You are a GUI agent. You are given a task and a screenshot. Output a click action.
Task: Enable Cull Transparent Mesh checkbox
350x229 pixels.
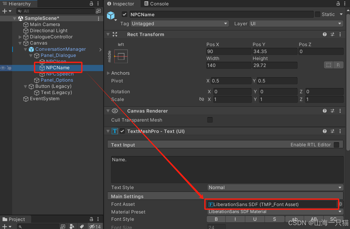click(x=210, y=120)
